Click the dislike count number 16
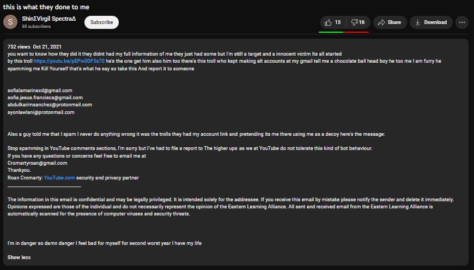Screen dimensions: 474x270 click(362, 22)
